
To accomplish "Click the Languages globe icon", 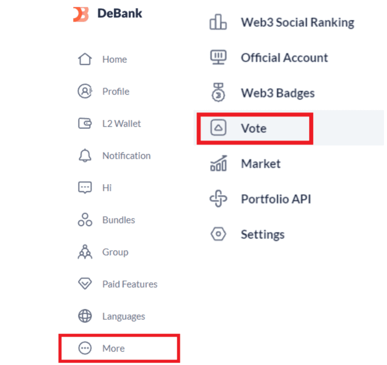I will coord(85,316).
